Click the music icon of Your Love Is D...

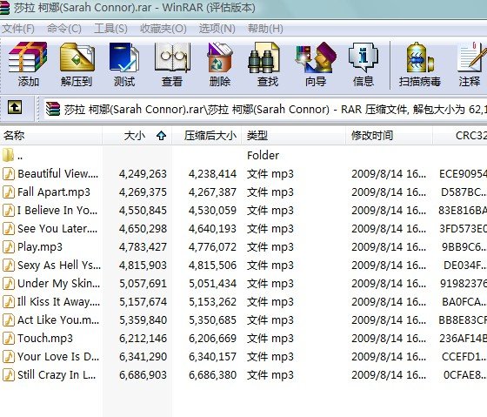(9, 357)
